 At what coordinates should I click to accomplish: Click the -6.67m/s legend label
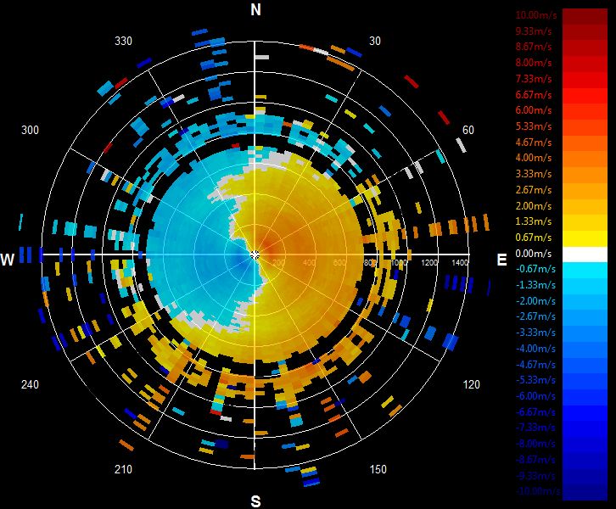pyautogui.click(x=536, y=412)
